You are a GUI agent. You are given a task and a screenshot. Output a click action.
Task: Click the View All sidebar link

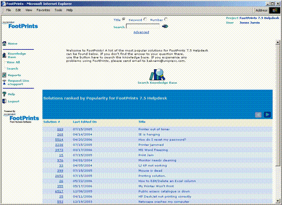pos(13,62)
